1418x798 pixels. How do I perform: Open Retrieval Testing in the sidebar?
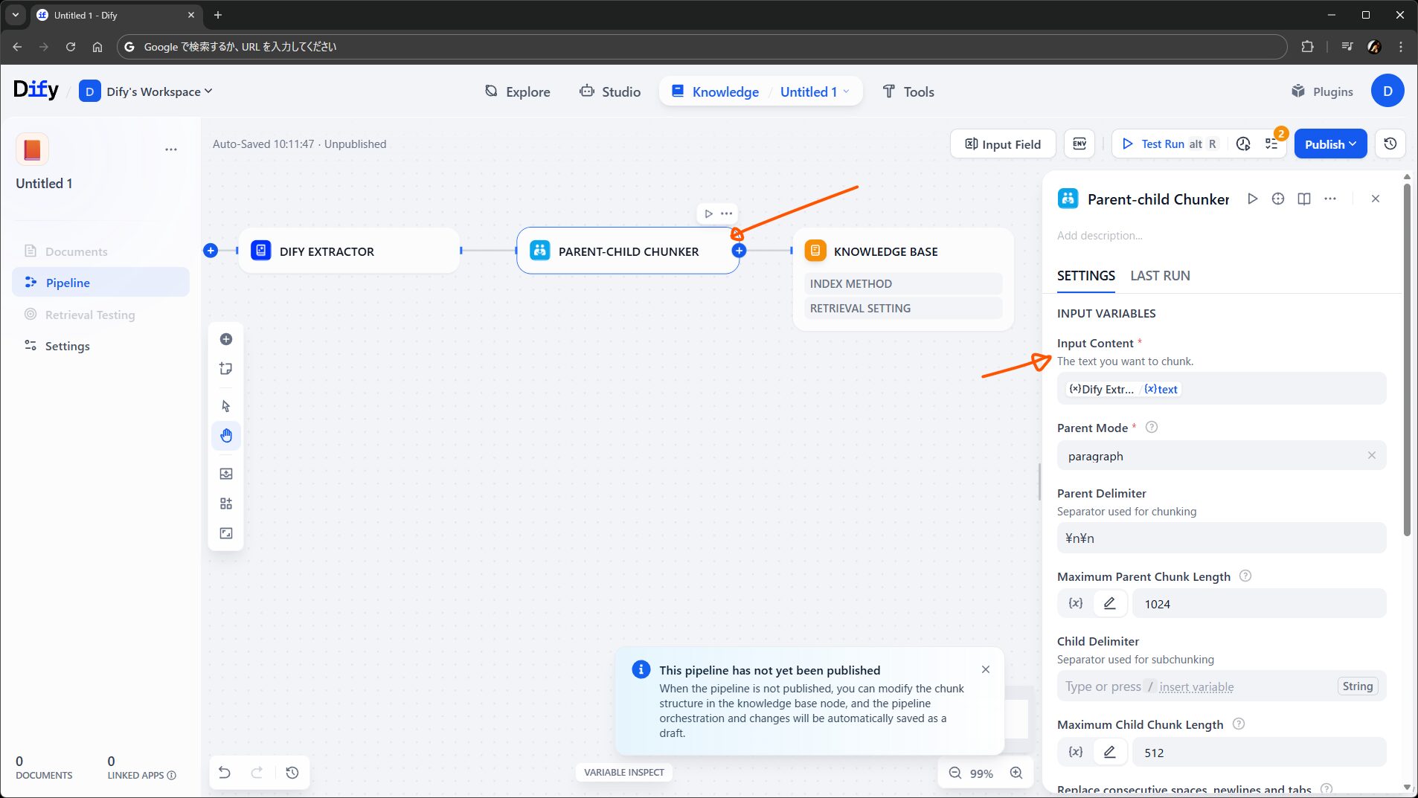click(90, 315)
